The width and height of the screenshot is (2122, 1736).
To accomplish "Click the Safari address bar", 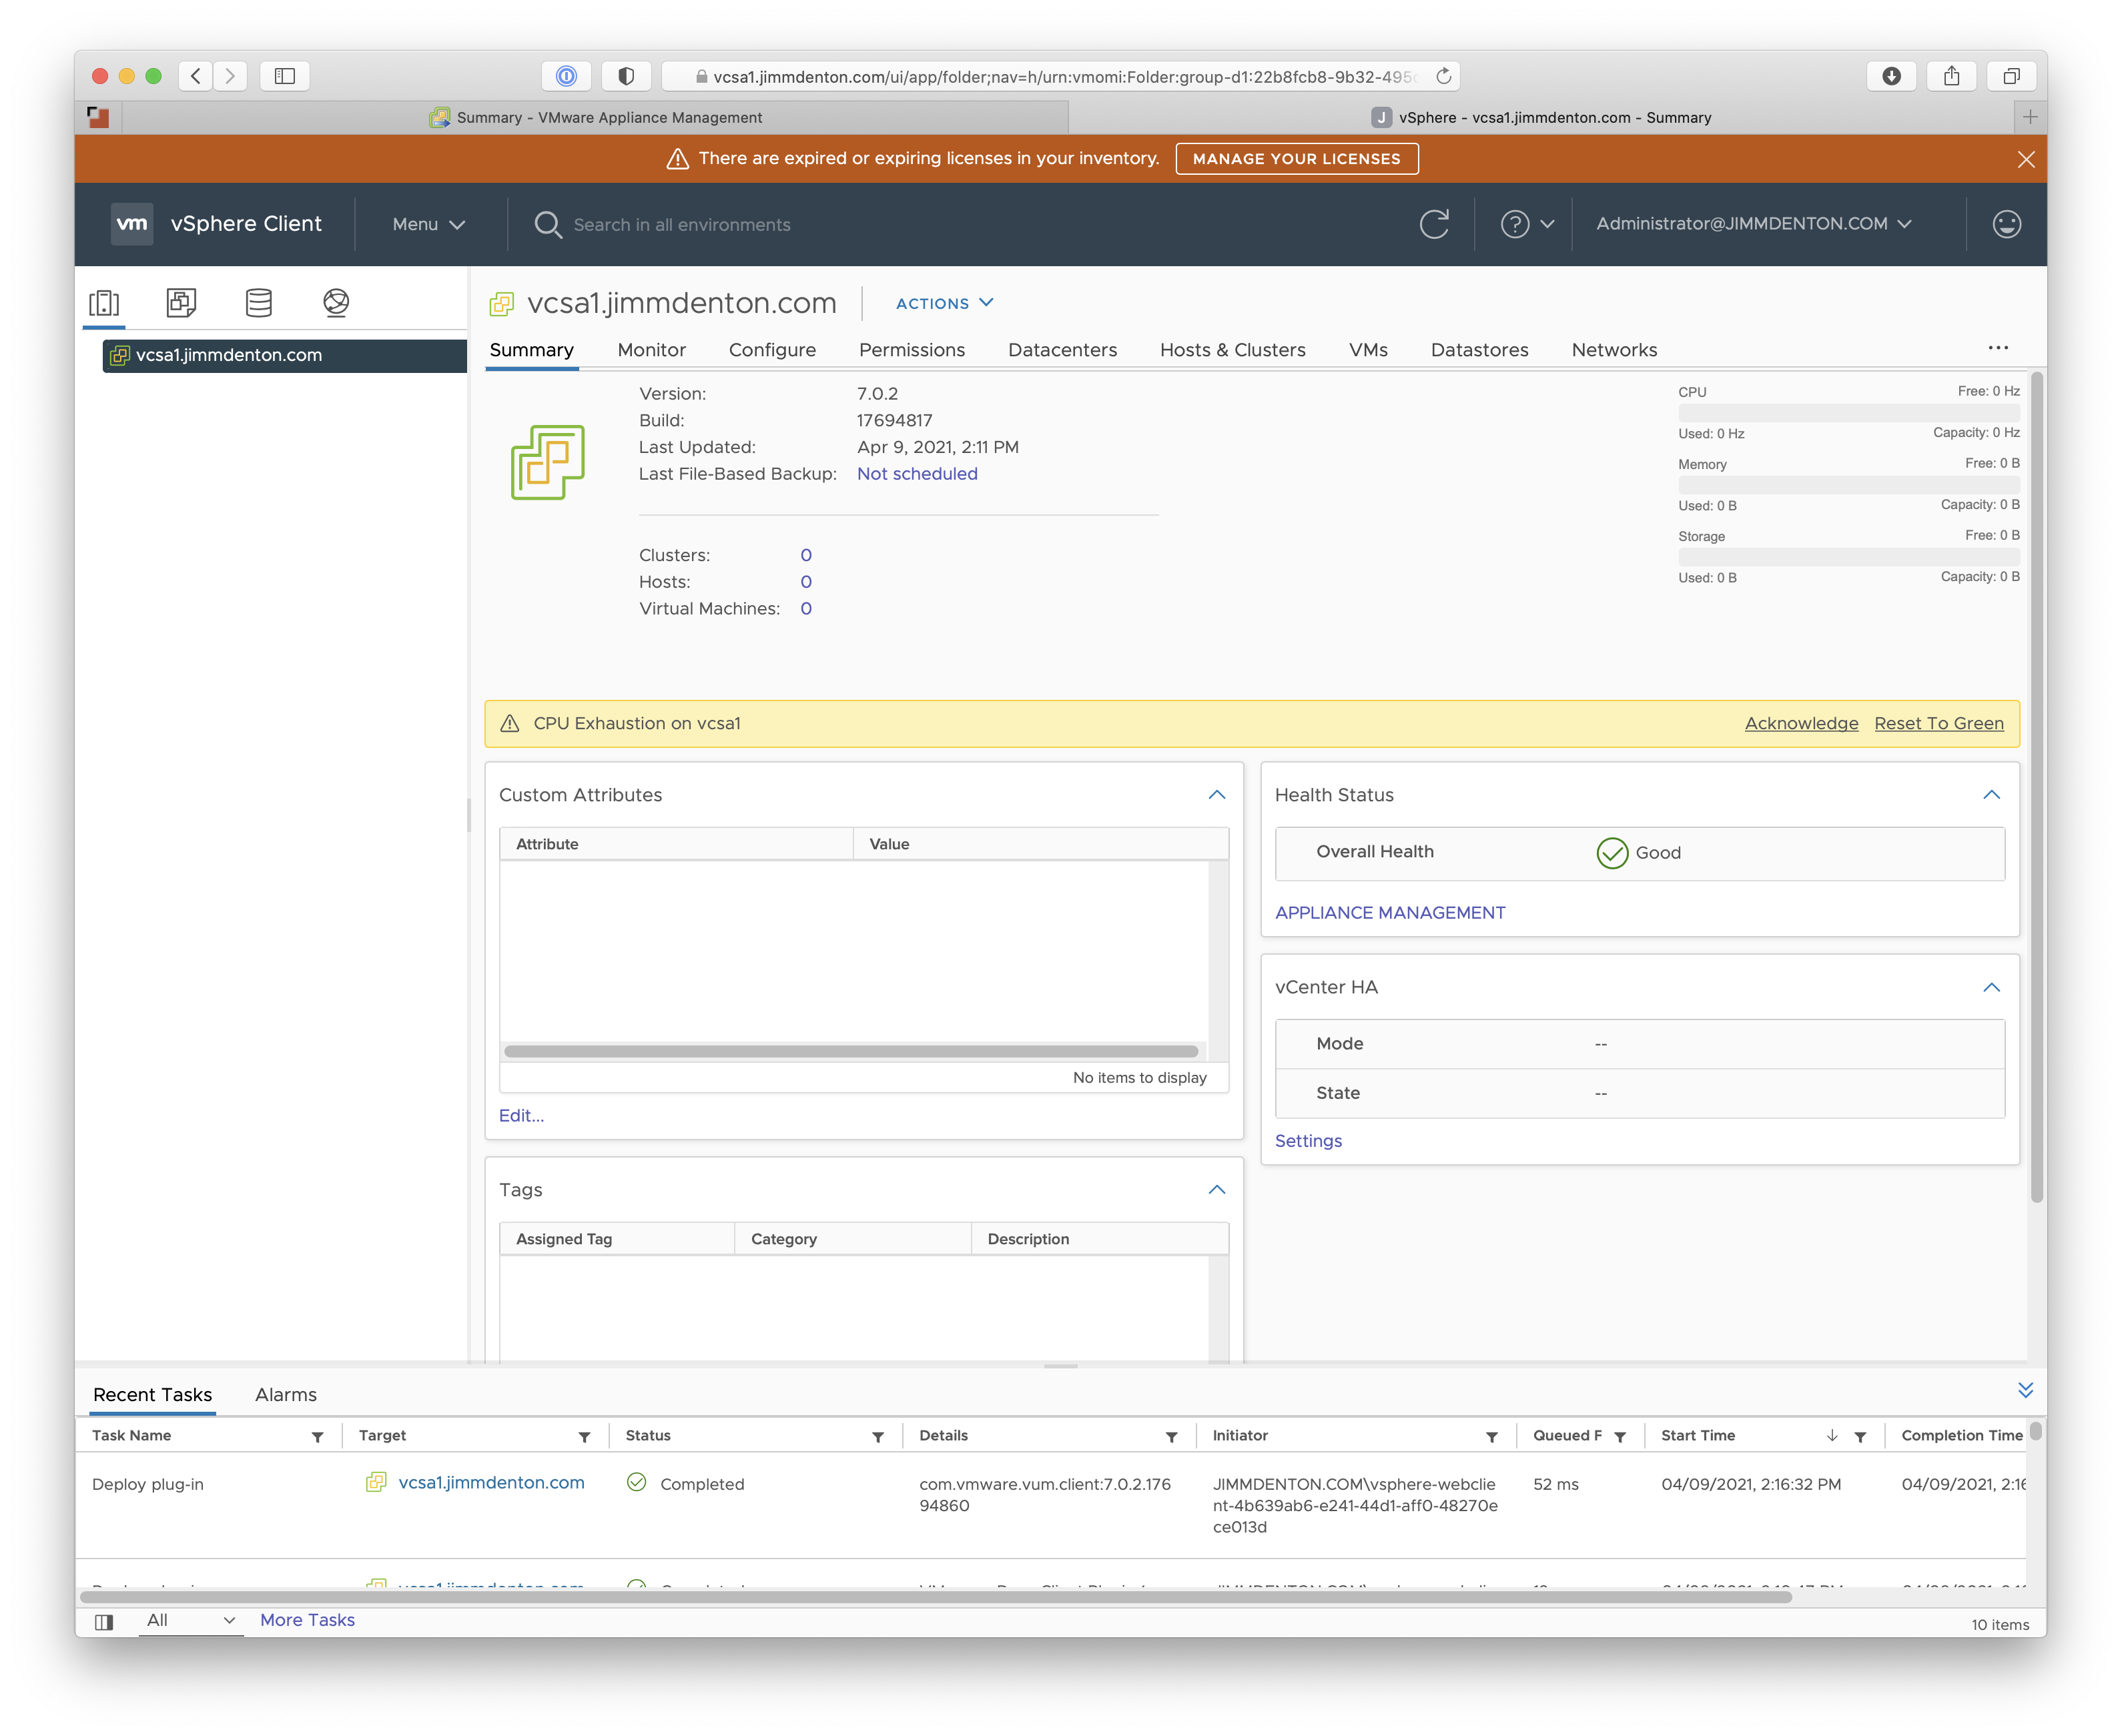I will tap(1062, 76).
